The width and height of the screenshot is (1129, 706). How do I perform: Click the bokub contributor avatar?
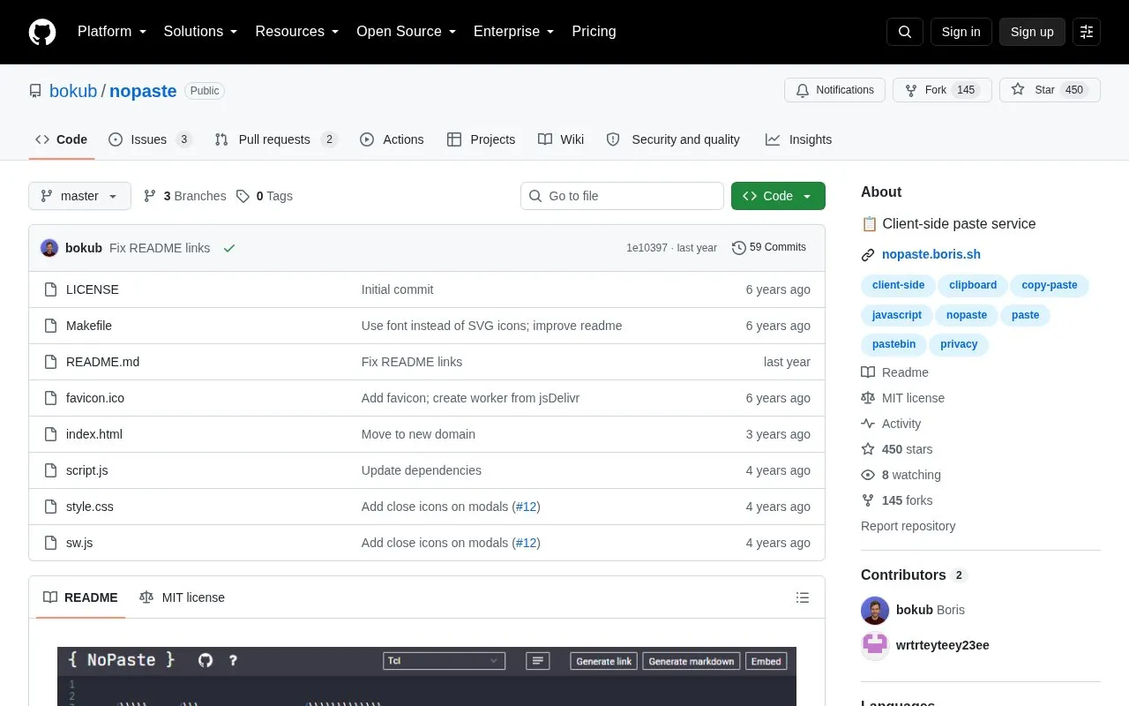pos(875,610)
